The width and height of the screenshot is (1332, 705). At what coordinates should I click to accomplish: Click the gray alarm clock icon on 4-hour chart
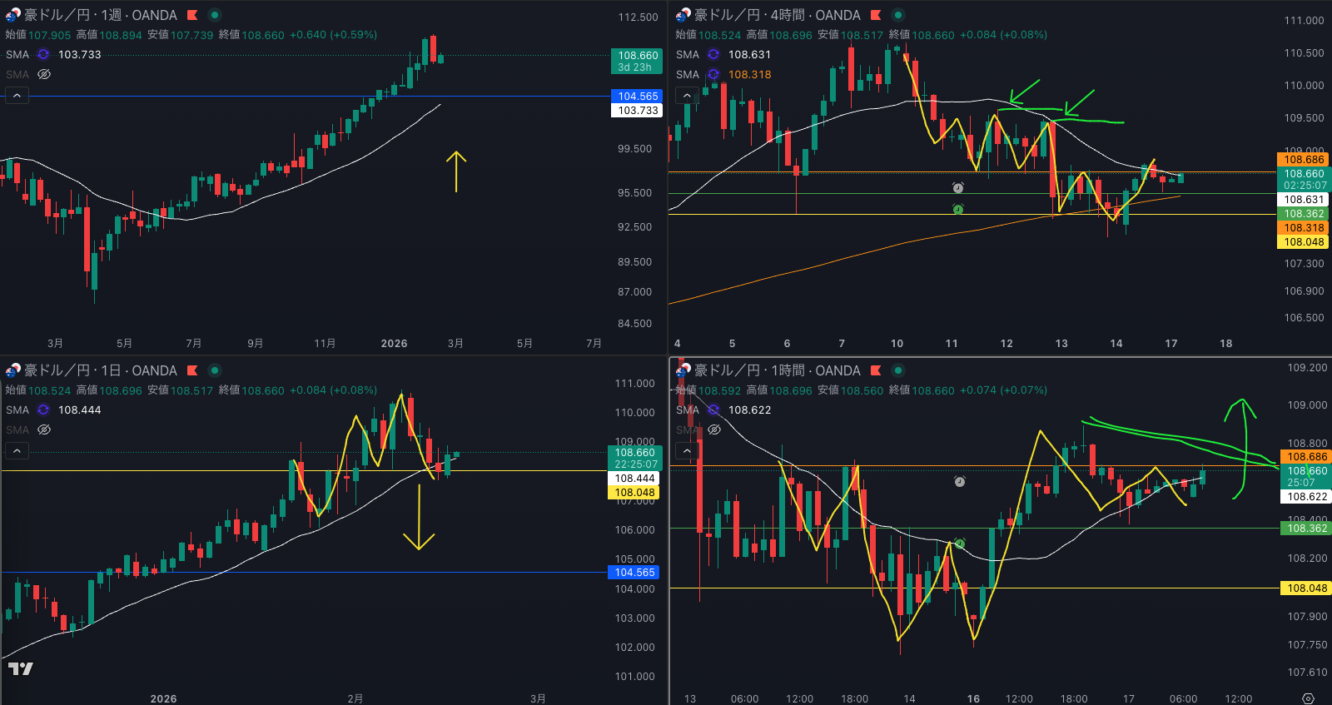(958, 188)
